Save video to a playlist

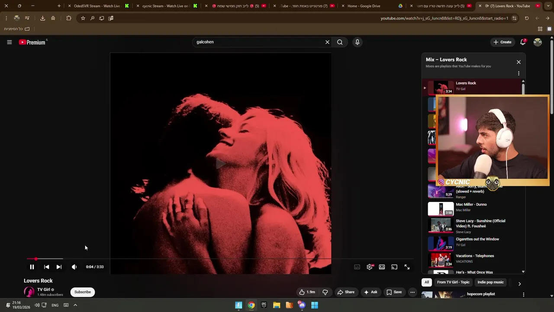click(x=394, y=292)
